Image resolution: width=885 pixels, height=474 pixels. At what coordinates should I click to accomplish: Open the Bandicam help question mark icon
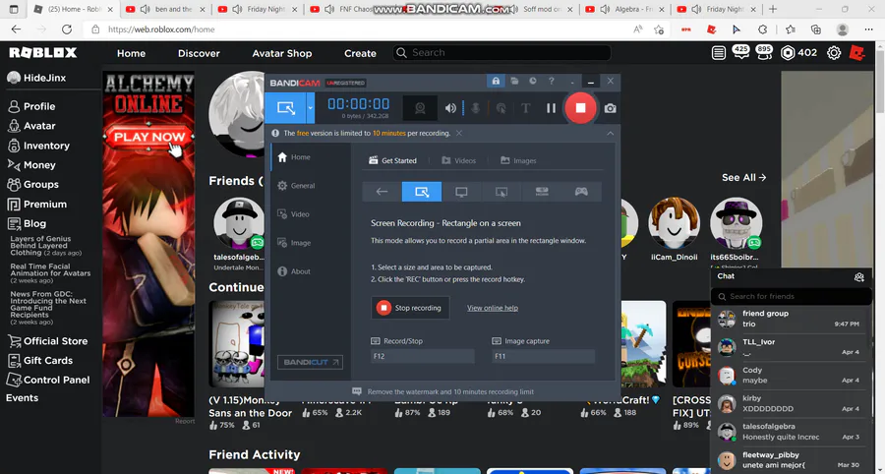click(552, 82)
